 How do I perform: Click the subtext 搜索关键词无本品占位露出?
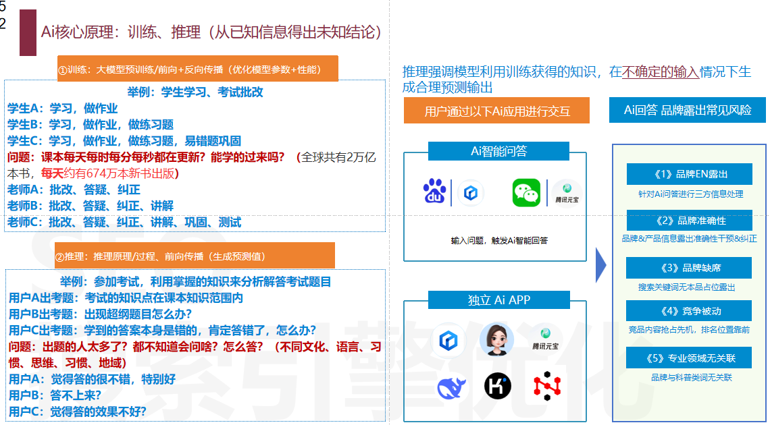click(686, 287)
